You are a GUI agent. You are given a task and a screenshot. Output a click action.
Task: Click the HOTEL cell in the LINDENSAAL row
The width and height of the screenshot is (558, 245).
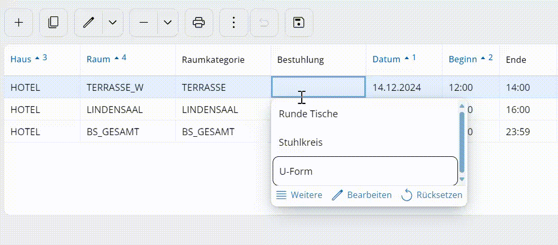[x=42, y=110]
